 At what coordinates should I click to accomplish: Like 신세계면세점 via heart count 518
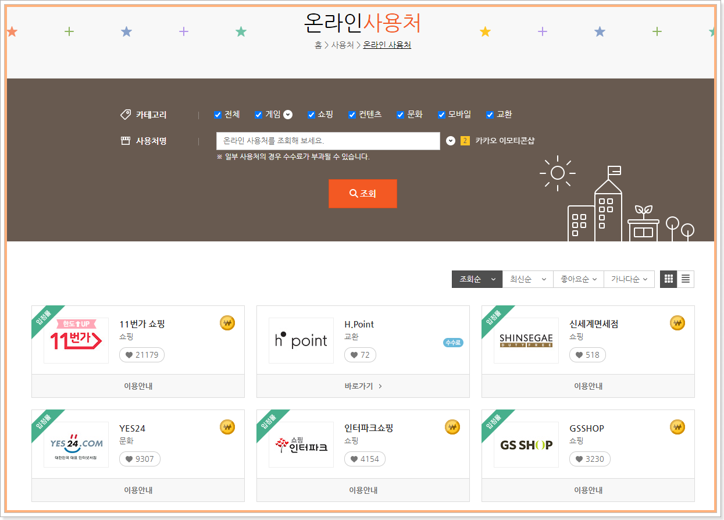pyautogui.click(x=587, y=355)
